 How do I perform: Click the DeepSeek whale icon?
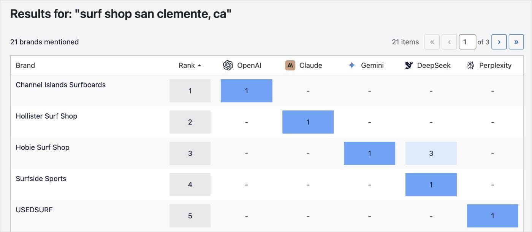[409, 66]
